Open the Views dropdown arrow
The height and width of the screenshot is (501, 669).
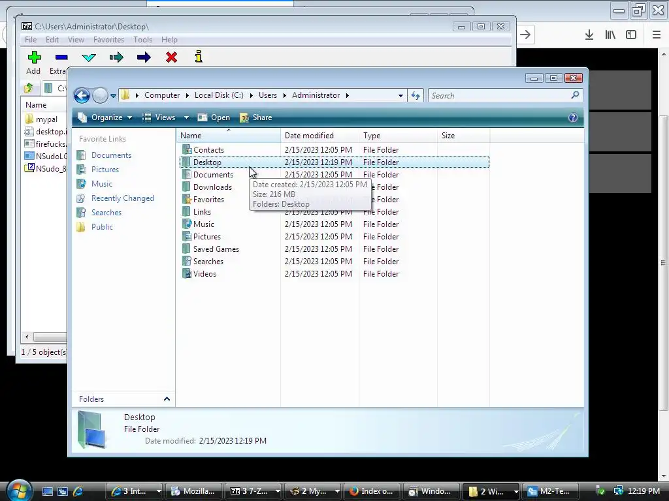click(186, 117)
